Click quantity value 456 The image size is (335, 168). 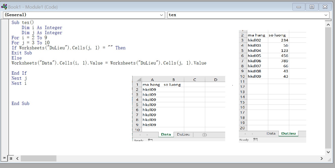click(284, 56)
